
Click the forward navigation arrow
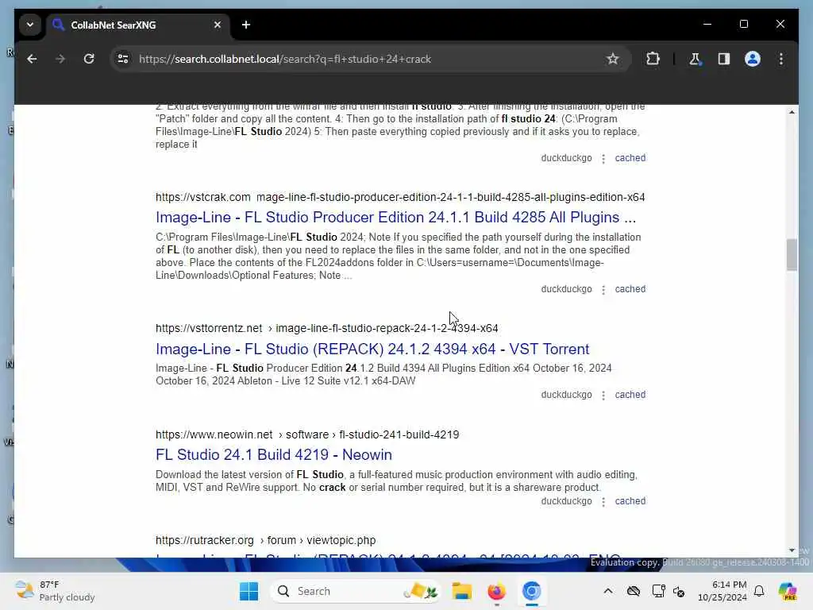click(x=60, y=59)
